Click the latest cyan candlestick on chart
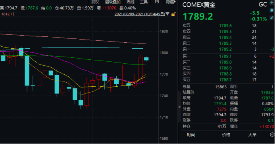Viewport: 275px width, 144px height. click(x=146, y=59)
